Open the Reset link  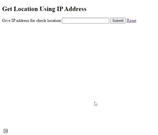pyautogui.click(x=131, y=21)
